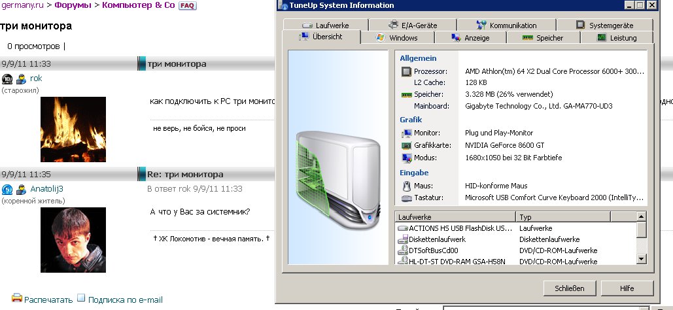Click the TuneUp System Information title icon
Viewport: 673px width, 310px height.
[x=283, y=6]
